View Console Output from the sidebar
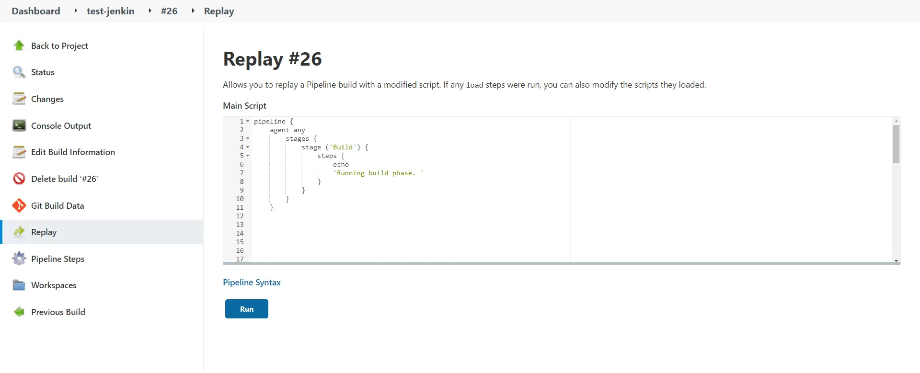 point(61,125)
